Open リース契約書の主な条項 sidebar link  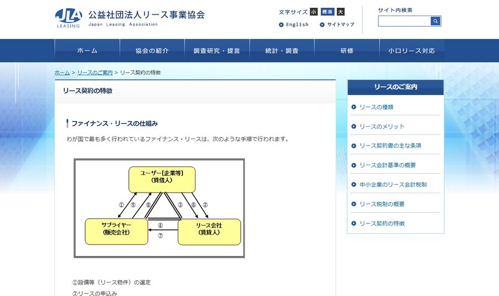click(390, 145)
